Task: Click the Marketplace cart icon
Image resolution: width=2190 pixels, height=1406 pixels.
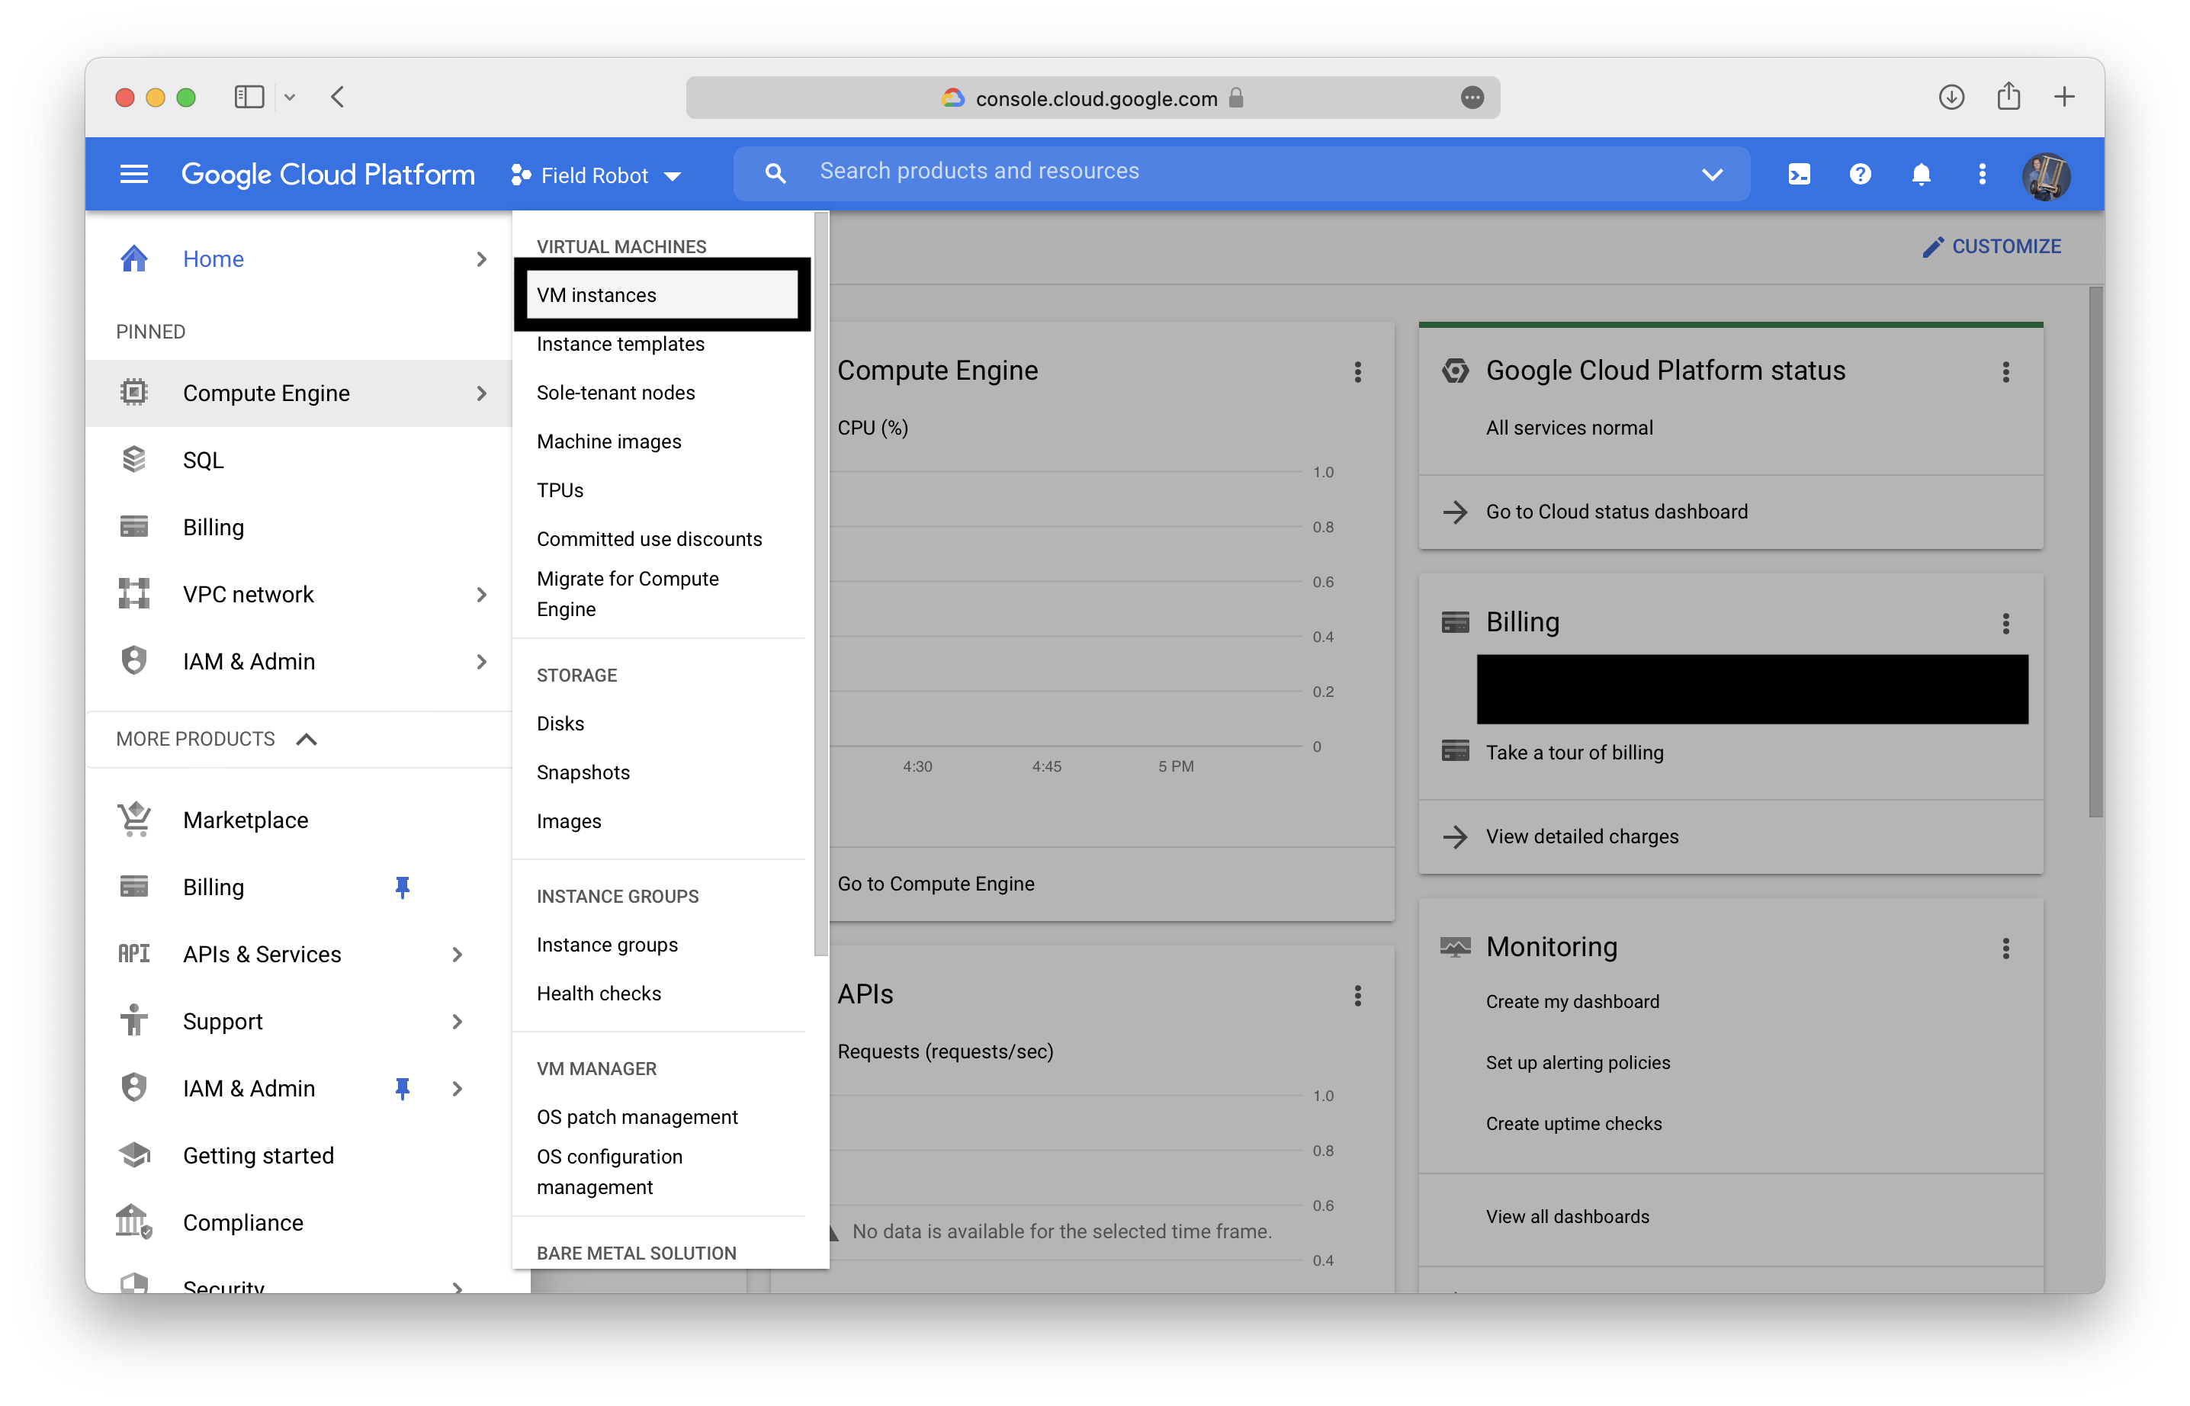Action: pos(134,819)
